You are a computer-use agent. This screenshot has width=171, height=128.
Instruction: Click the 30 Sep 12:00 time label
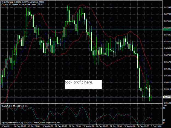143,126
